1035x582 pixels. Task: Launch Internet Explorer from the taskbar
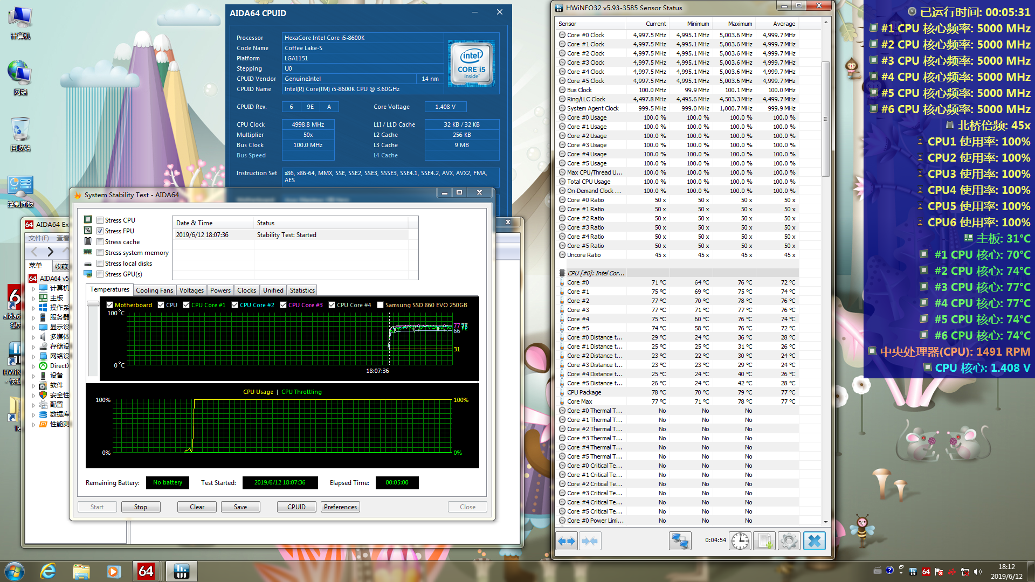point(49,571)
